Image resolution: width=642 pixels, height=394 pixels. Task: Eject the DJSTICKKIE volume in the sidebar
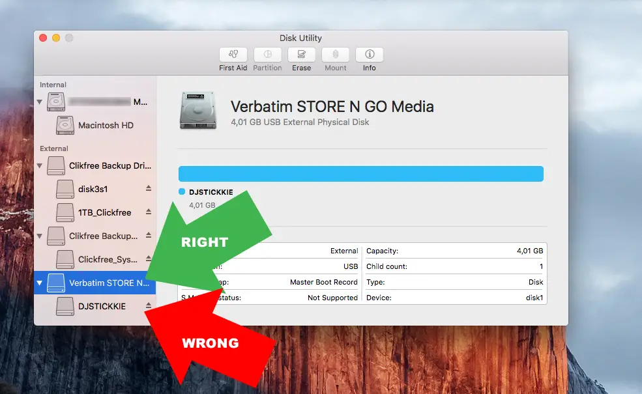149,305
